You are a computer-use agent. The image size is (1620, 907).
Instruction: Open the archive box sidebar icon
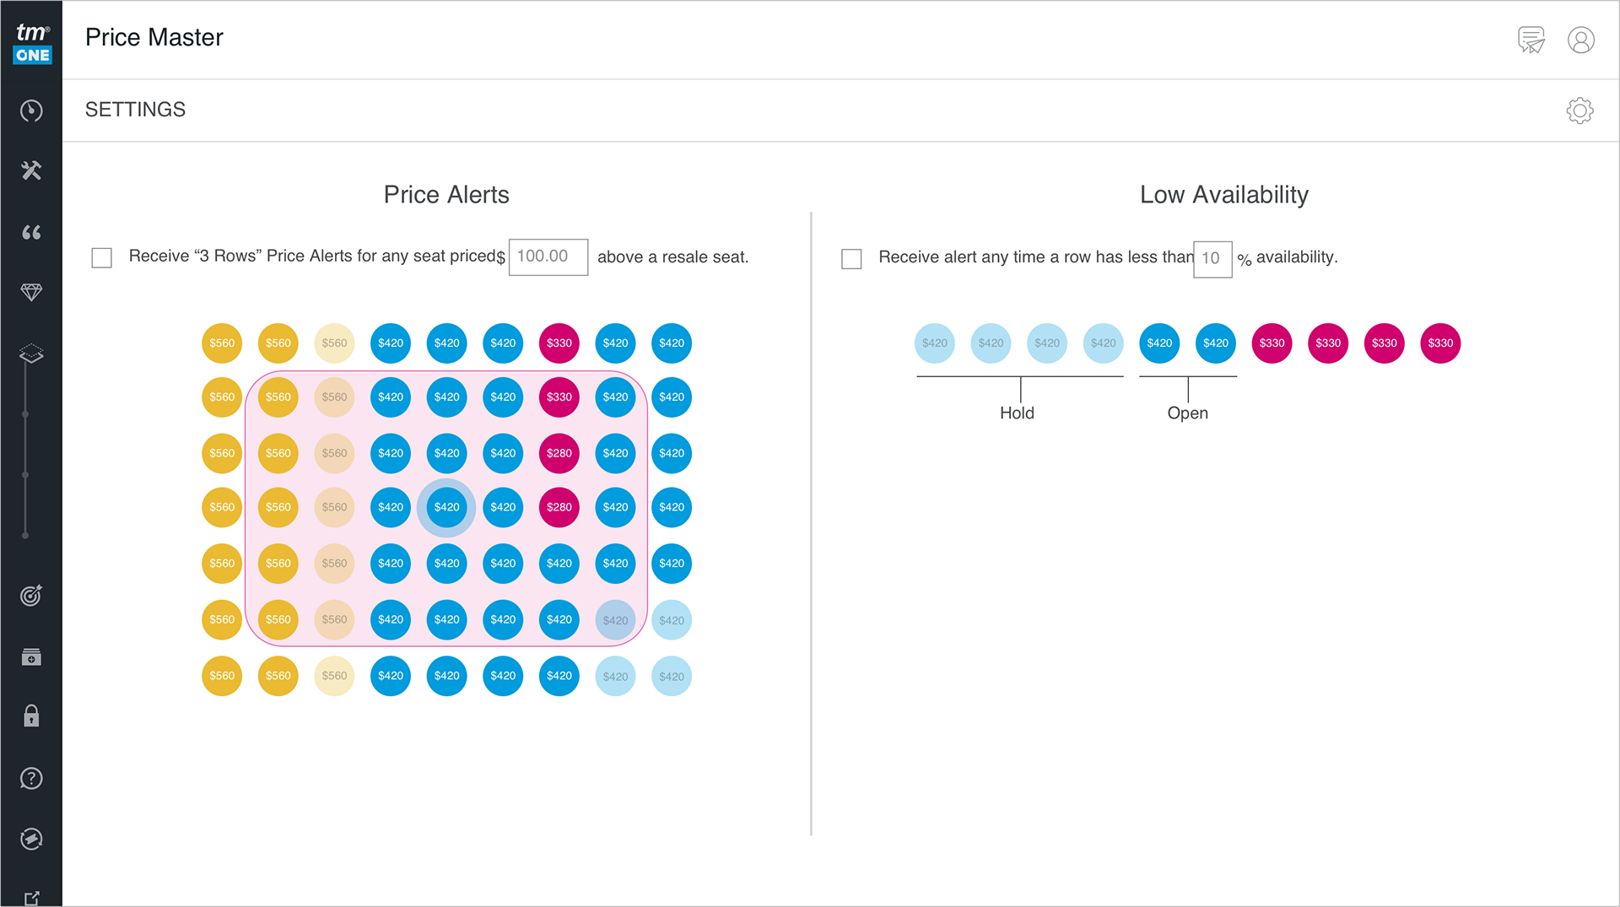pyautogui.click(x=31, y=656)
